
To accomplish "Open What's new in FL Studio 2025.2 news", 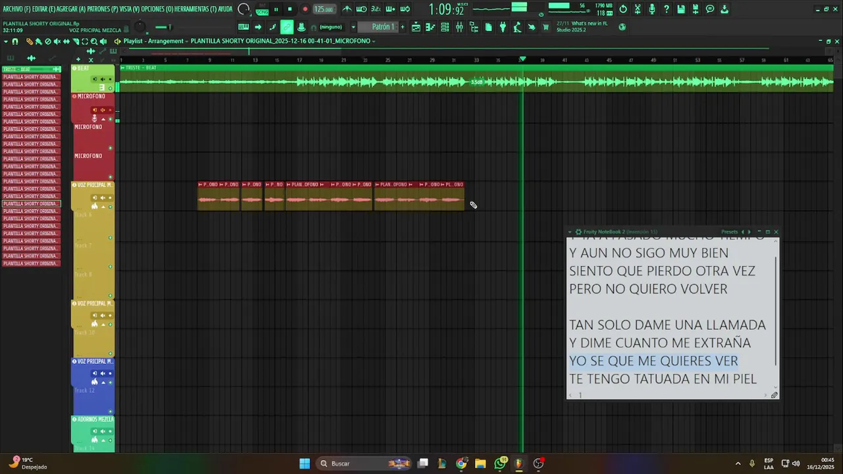I will (581, 27).
